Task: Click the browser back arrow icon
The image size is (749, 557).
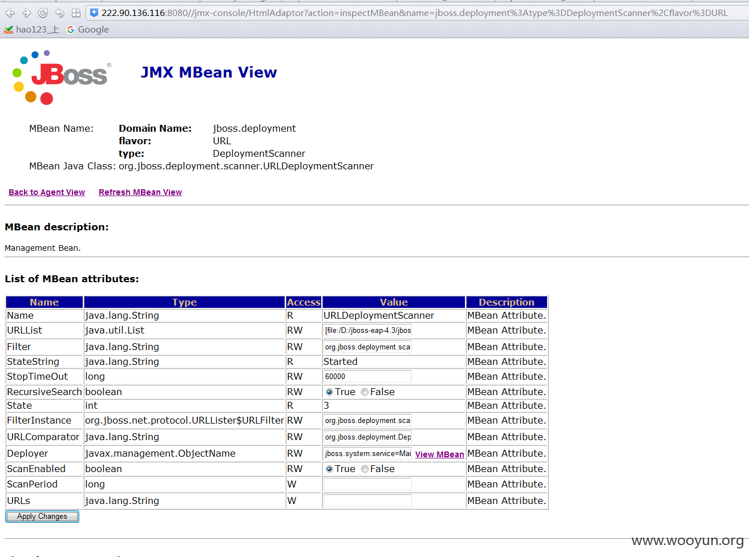Action: [10, 13]
